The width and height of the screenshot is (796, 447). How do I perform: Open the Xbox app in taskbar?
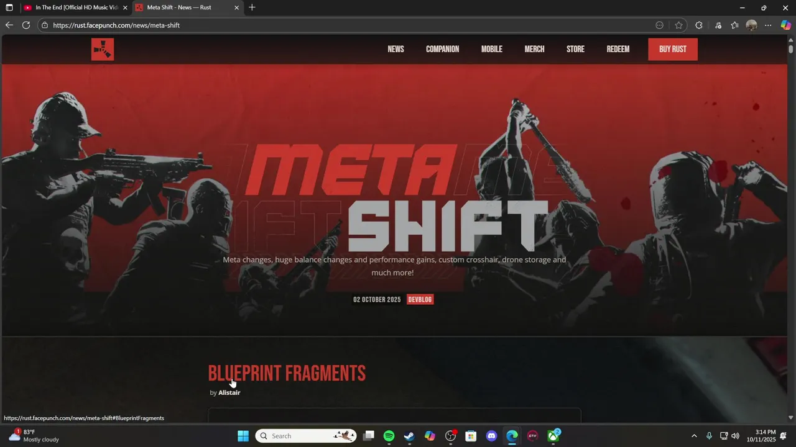553,436
